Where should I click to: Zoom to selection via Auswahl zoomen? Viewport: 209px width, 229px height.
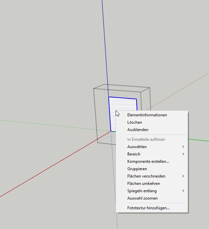tap(142, 198)
